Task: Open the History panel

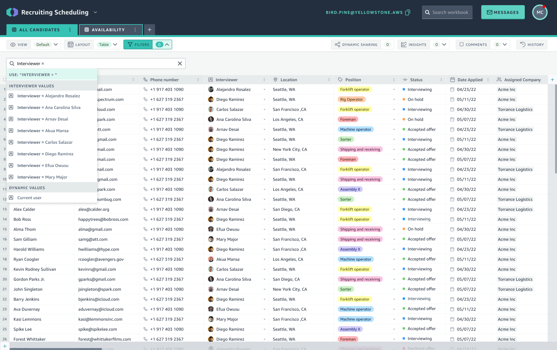Action: click(532, 44)
